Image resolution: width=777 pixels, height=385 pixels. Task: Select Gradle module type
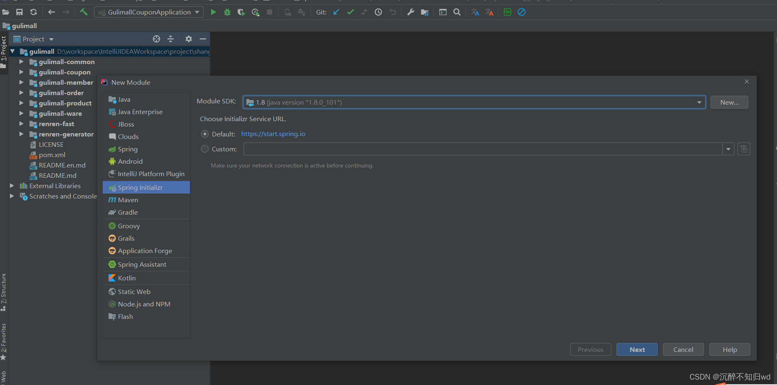(x=146, y=212)
